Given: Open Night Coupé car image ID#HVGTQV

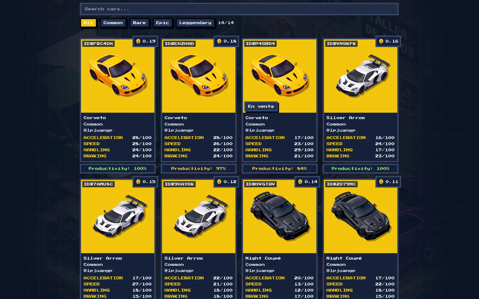Looking at the screenshot, I should 279,216.
